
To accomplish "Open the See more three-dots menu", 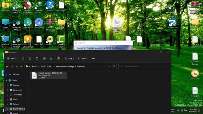I will [93, 59].
